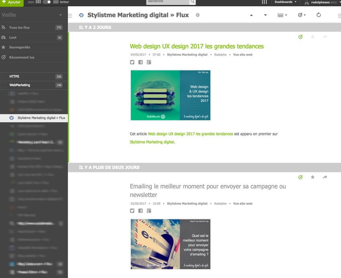This screenshot has width=341, height=278.
Task: Open the rodolpheseo account menu
Action: (x=323, y=2)
